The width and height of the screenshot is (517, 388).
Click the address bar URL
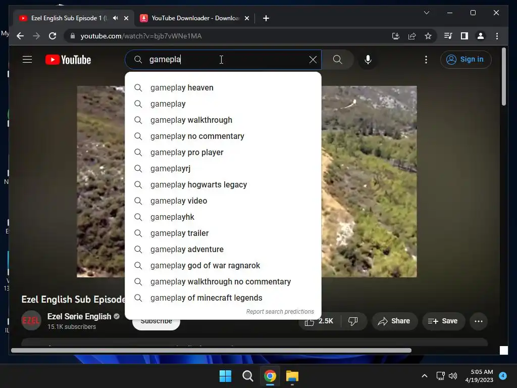point(141,36)
